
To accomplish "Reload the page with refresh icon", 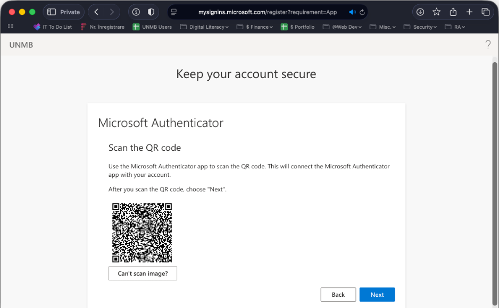I will pos(362,12).
